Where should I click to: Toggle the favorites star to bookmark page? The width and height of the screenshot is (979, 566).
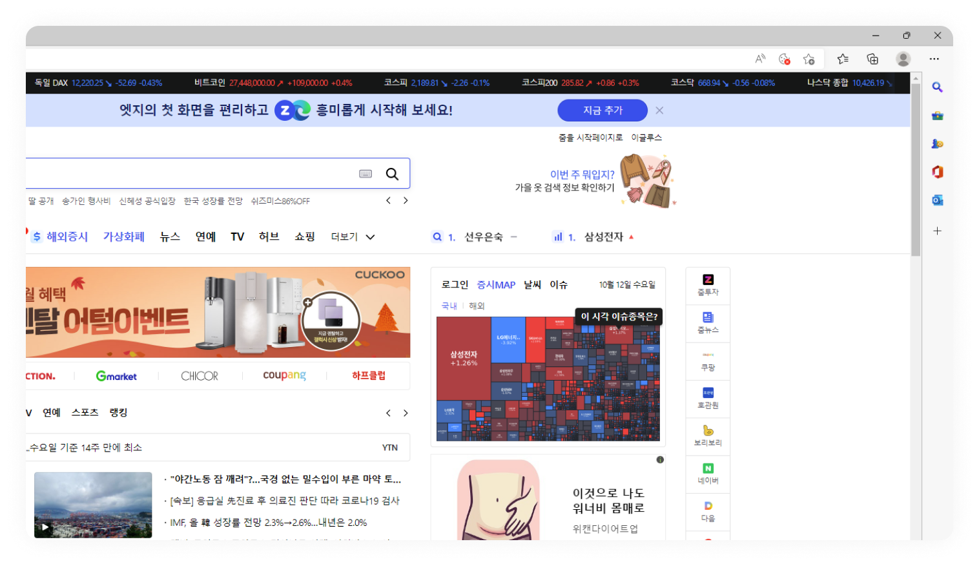(809, 59)
